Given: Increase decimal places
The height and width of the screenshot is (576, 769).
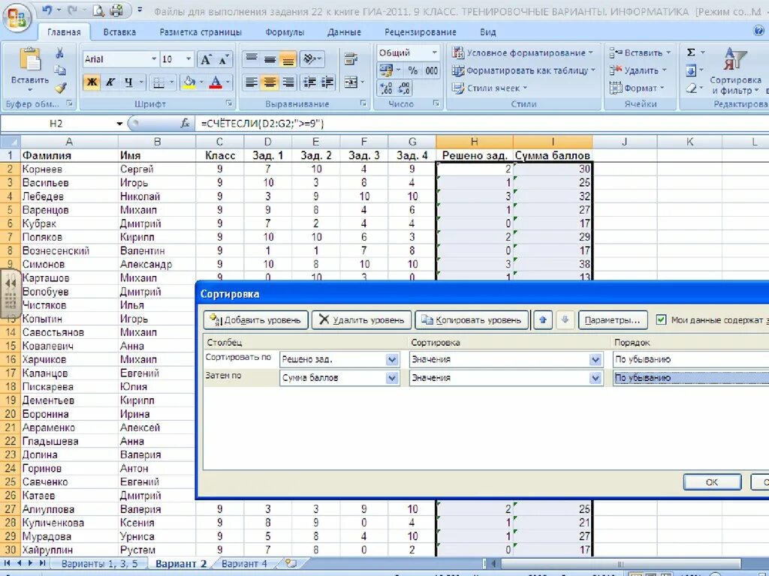Looking at the screenshot, I should (386, 88).
